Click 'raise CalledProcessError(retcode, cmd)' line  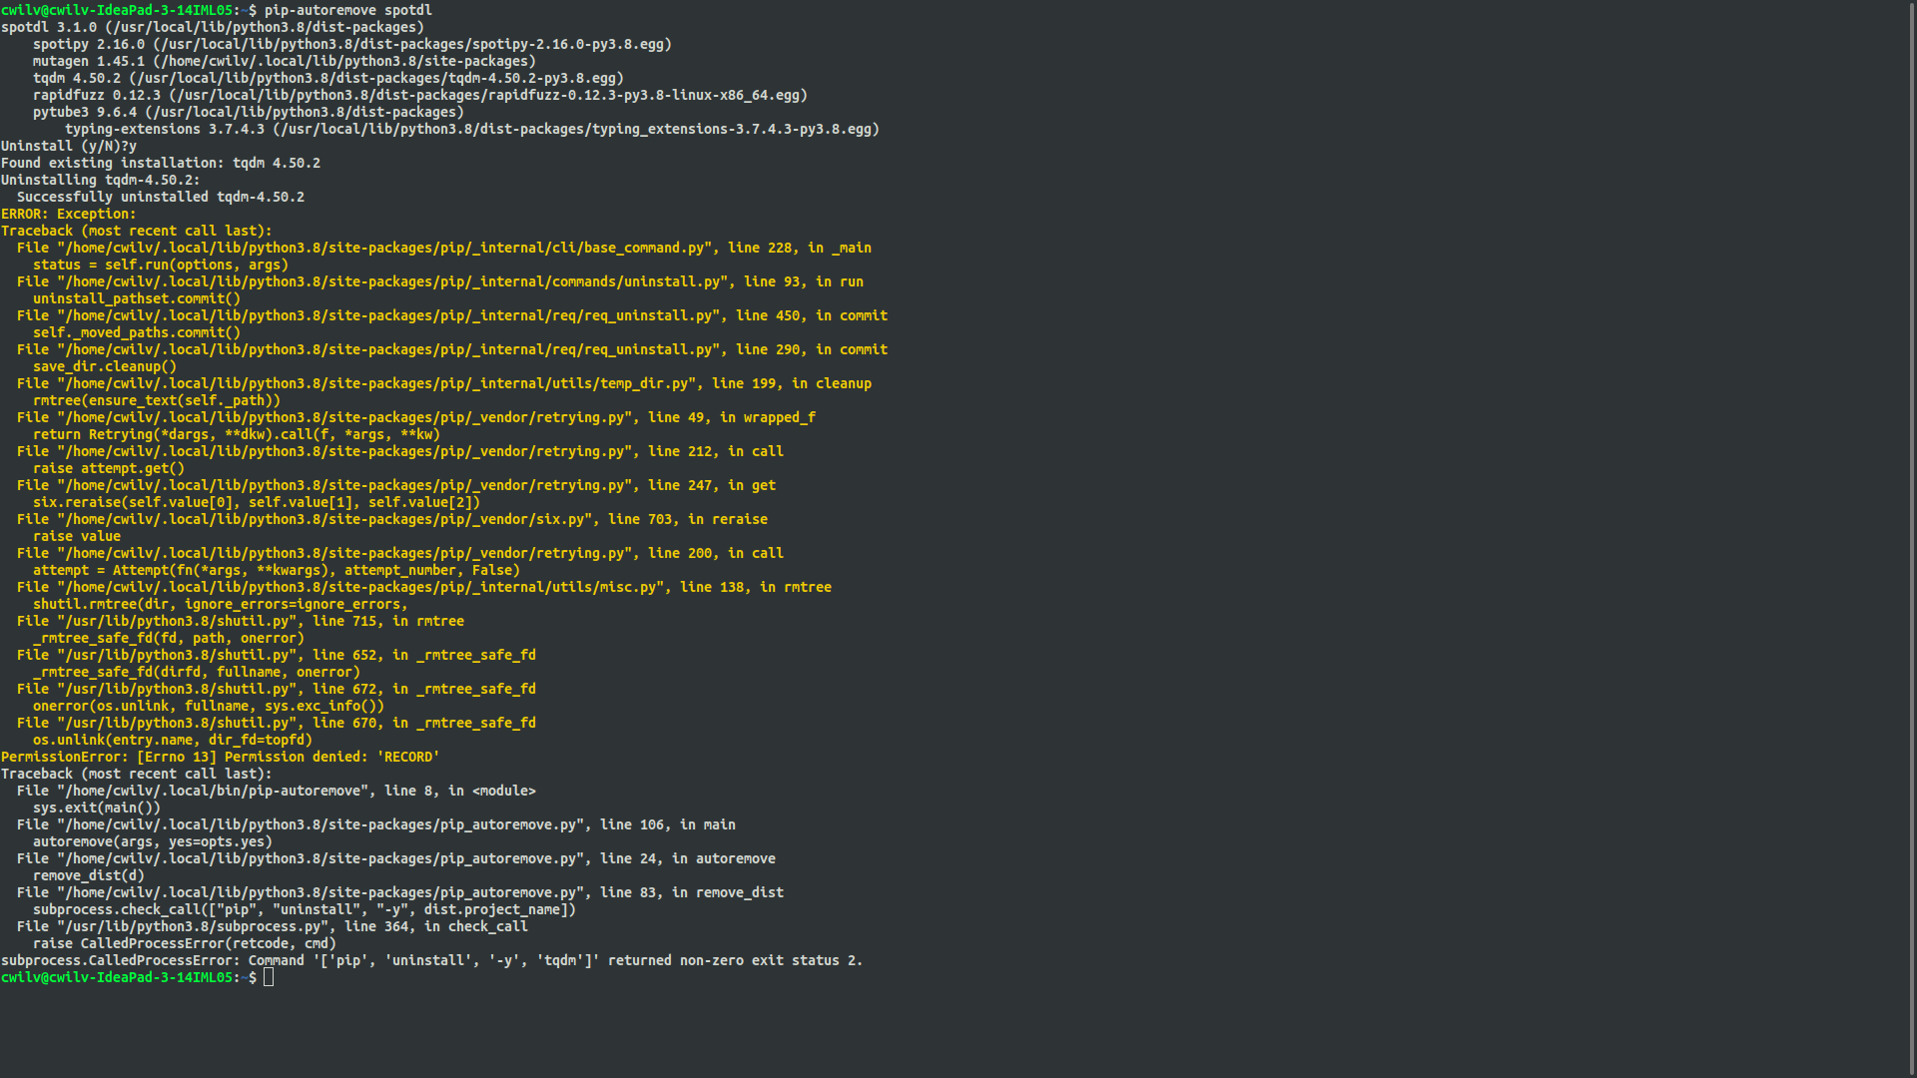point(184,943)
